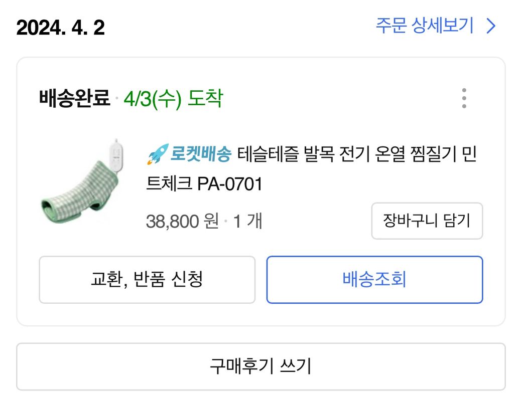Tap the arrow beside 주문 상세보기

point(491,26)
